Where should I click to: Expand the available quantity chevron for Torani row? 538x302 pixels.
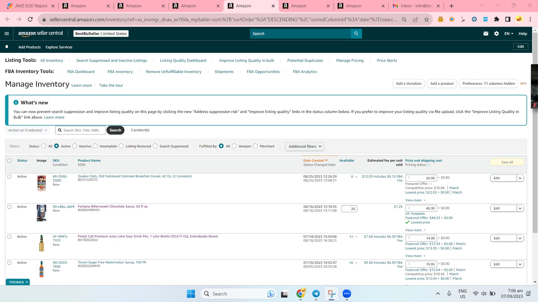coord(356,263)
